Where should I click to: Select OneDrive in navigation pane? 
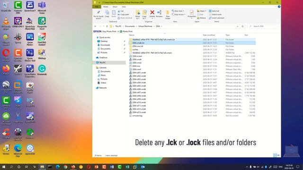tap(103, 58)
